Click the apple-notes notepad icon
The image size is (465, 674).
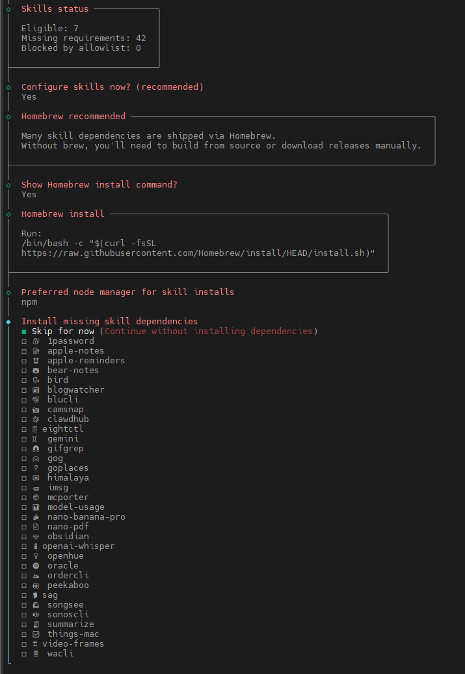coord(36,351)
